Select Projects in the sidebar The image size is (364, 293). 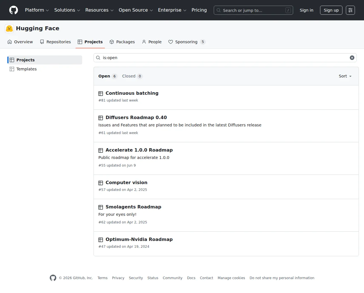[45, 60]
